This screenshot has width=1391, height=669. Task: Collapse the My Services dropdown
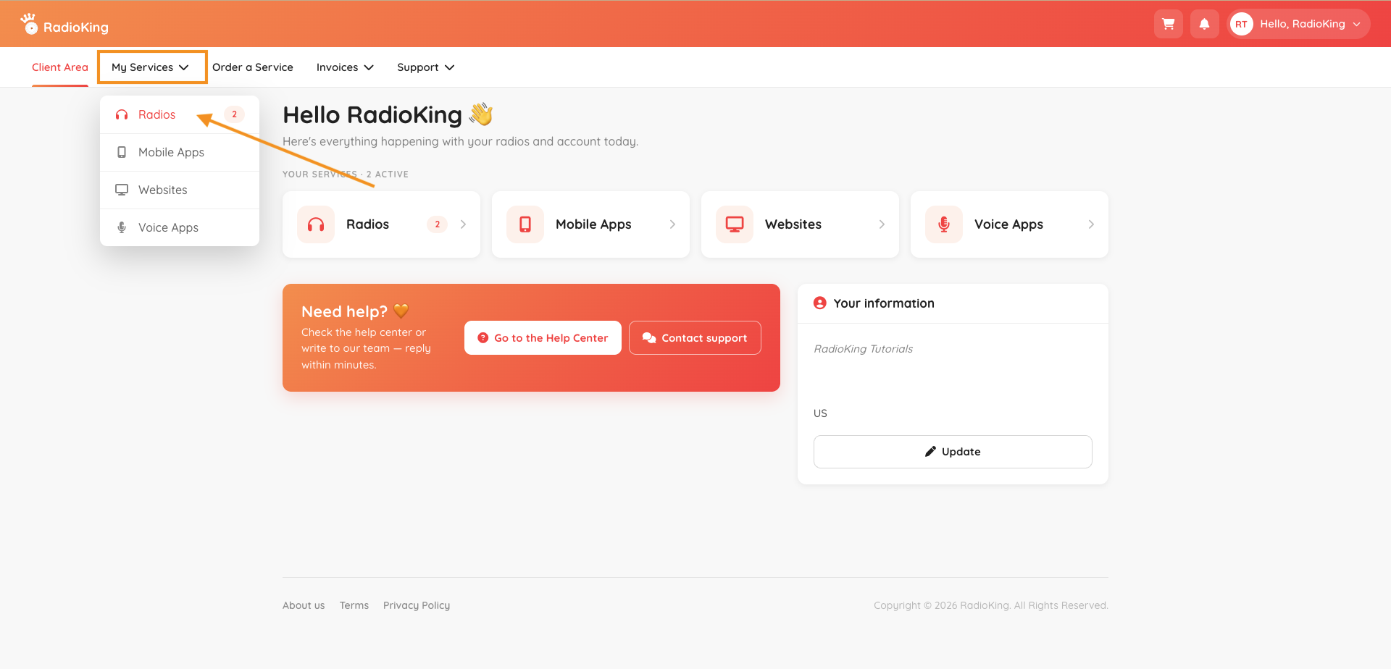[x=151, y=67]
